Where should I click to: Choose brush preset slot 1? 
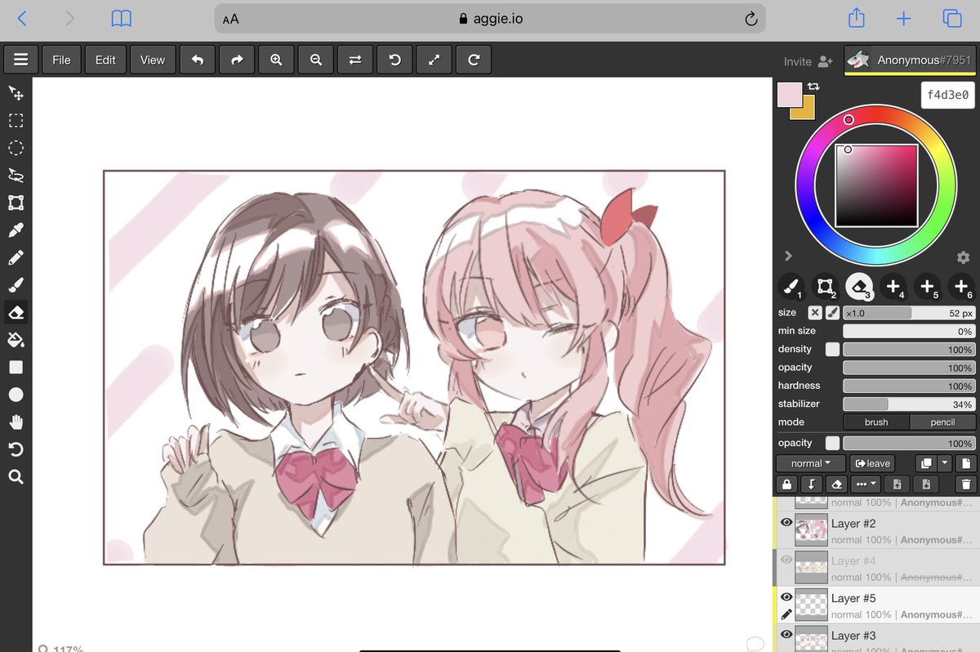coord(791,287)
